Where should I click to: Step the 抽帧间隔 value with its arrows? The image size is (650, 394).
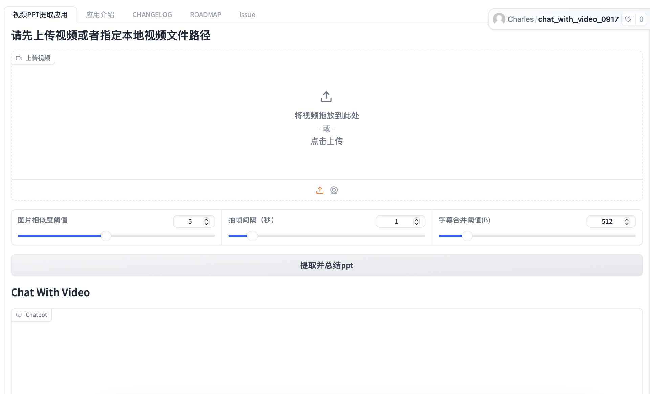coord(416,221)
